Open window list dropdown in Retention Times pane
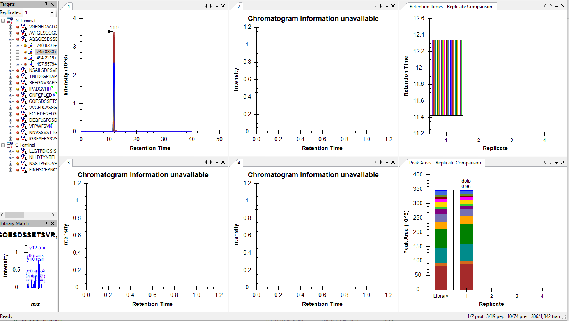This screenshot has width=569, height=321. pos(557,6)
